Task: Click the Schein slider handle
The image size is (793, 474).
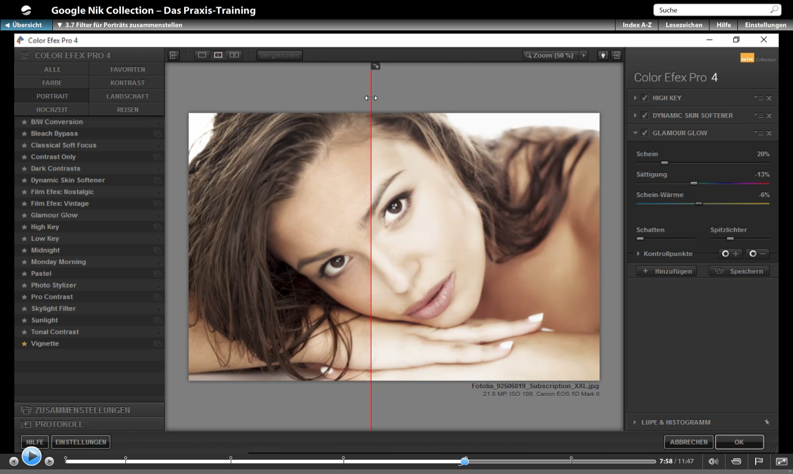Action: (x=665, y=163)
